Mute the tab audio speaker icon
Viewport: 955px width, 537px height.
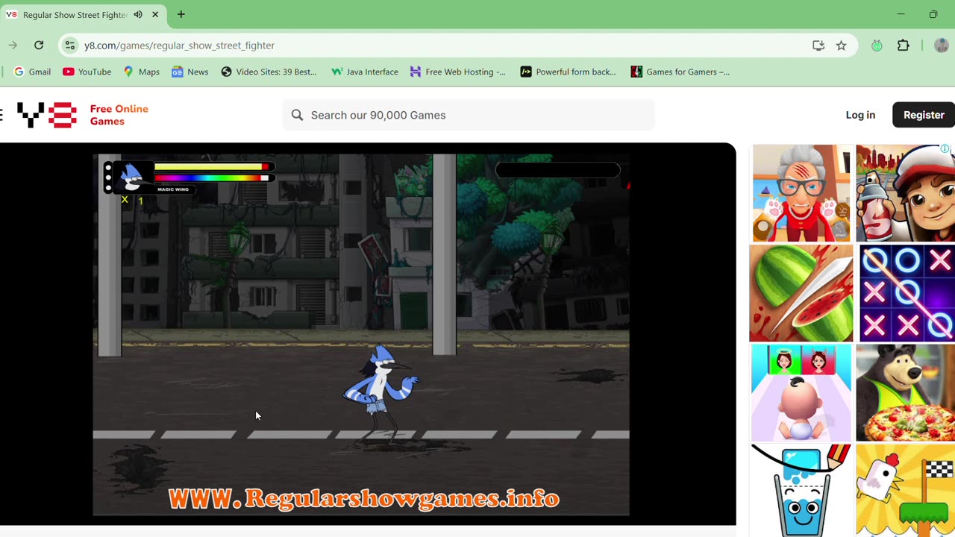click(x=138, y=14)
